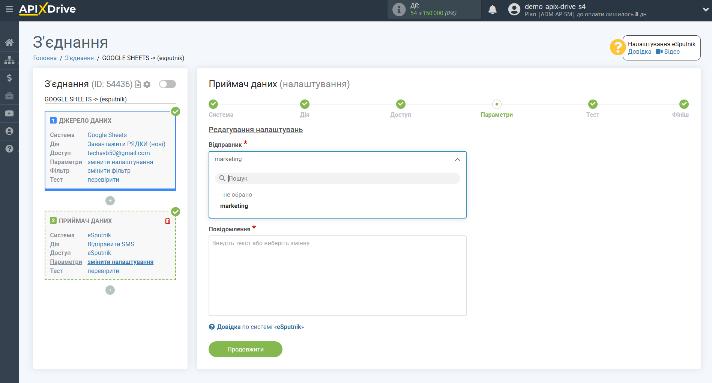Select the '- не обрано -' option
Image resolution: width=712 pixels, height=383 pixels.
click(238, 195)
